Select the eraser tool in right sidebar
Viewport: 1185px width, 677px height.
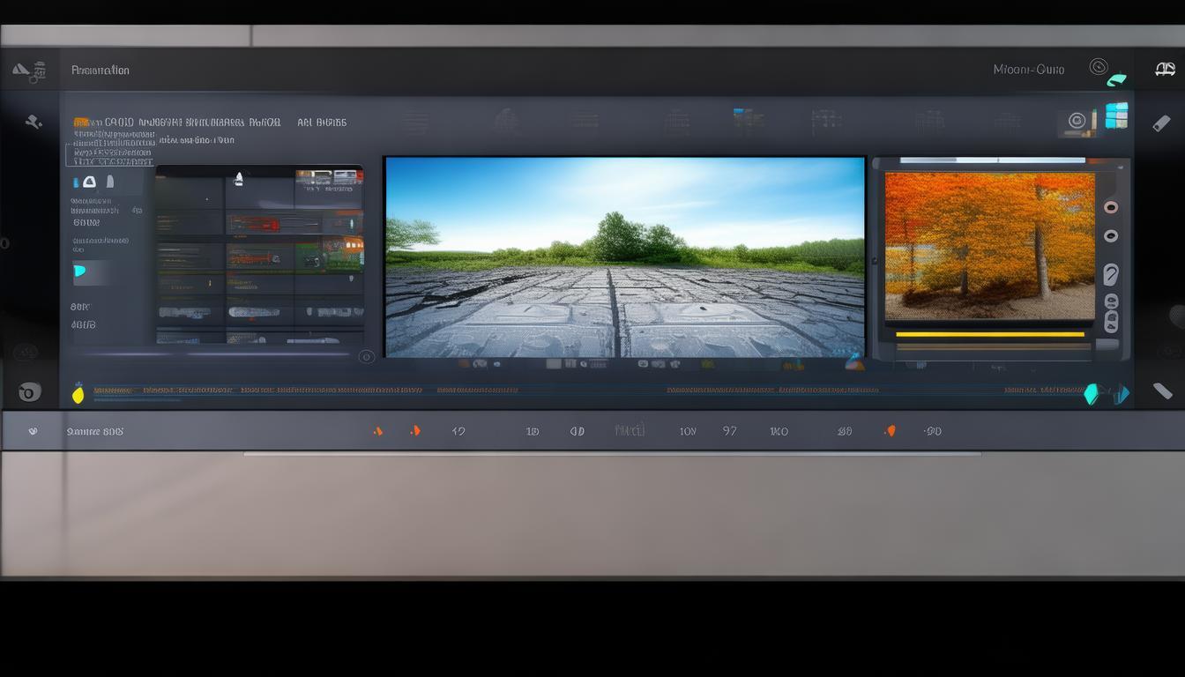1161,123
